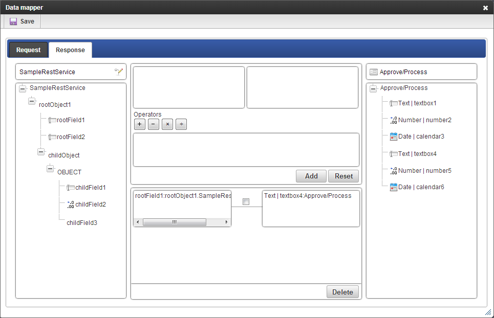This screenshot has width=494, height=318.
Task: Click the empty target box above Operators
Action: pos(303,87)
